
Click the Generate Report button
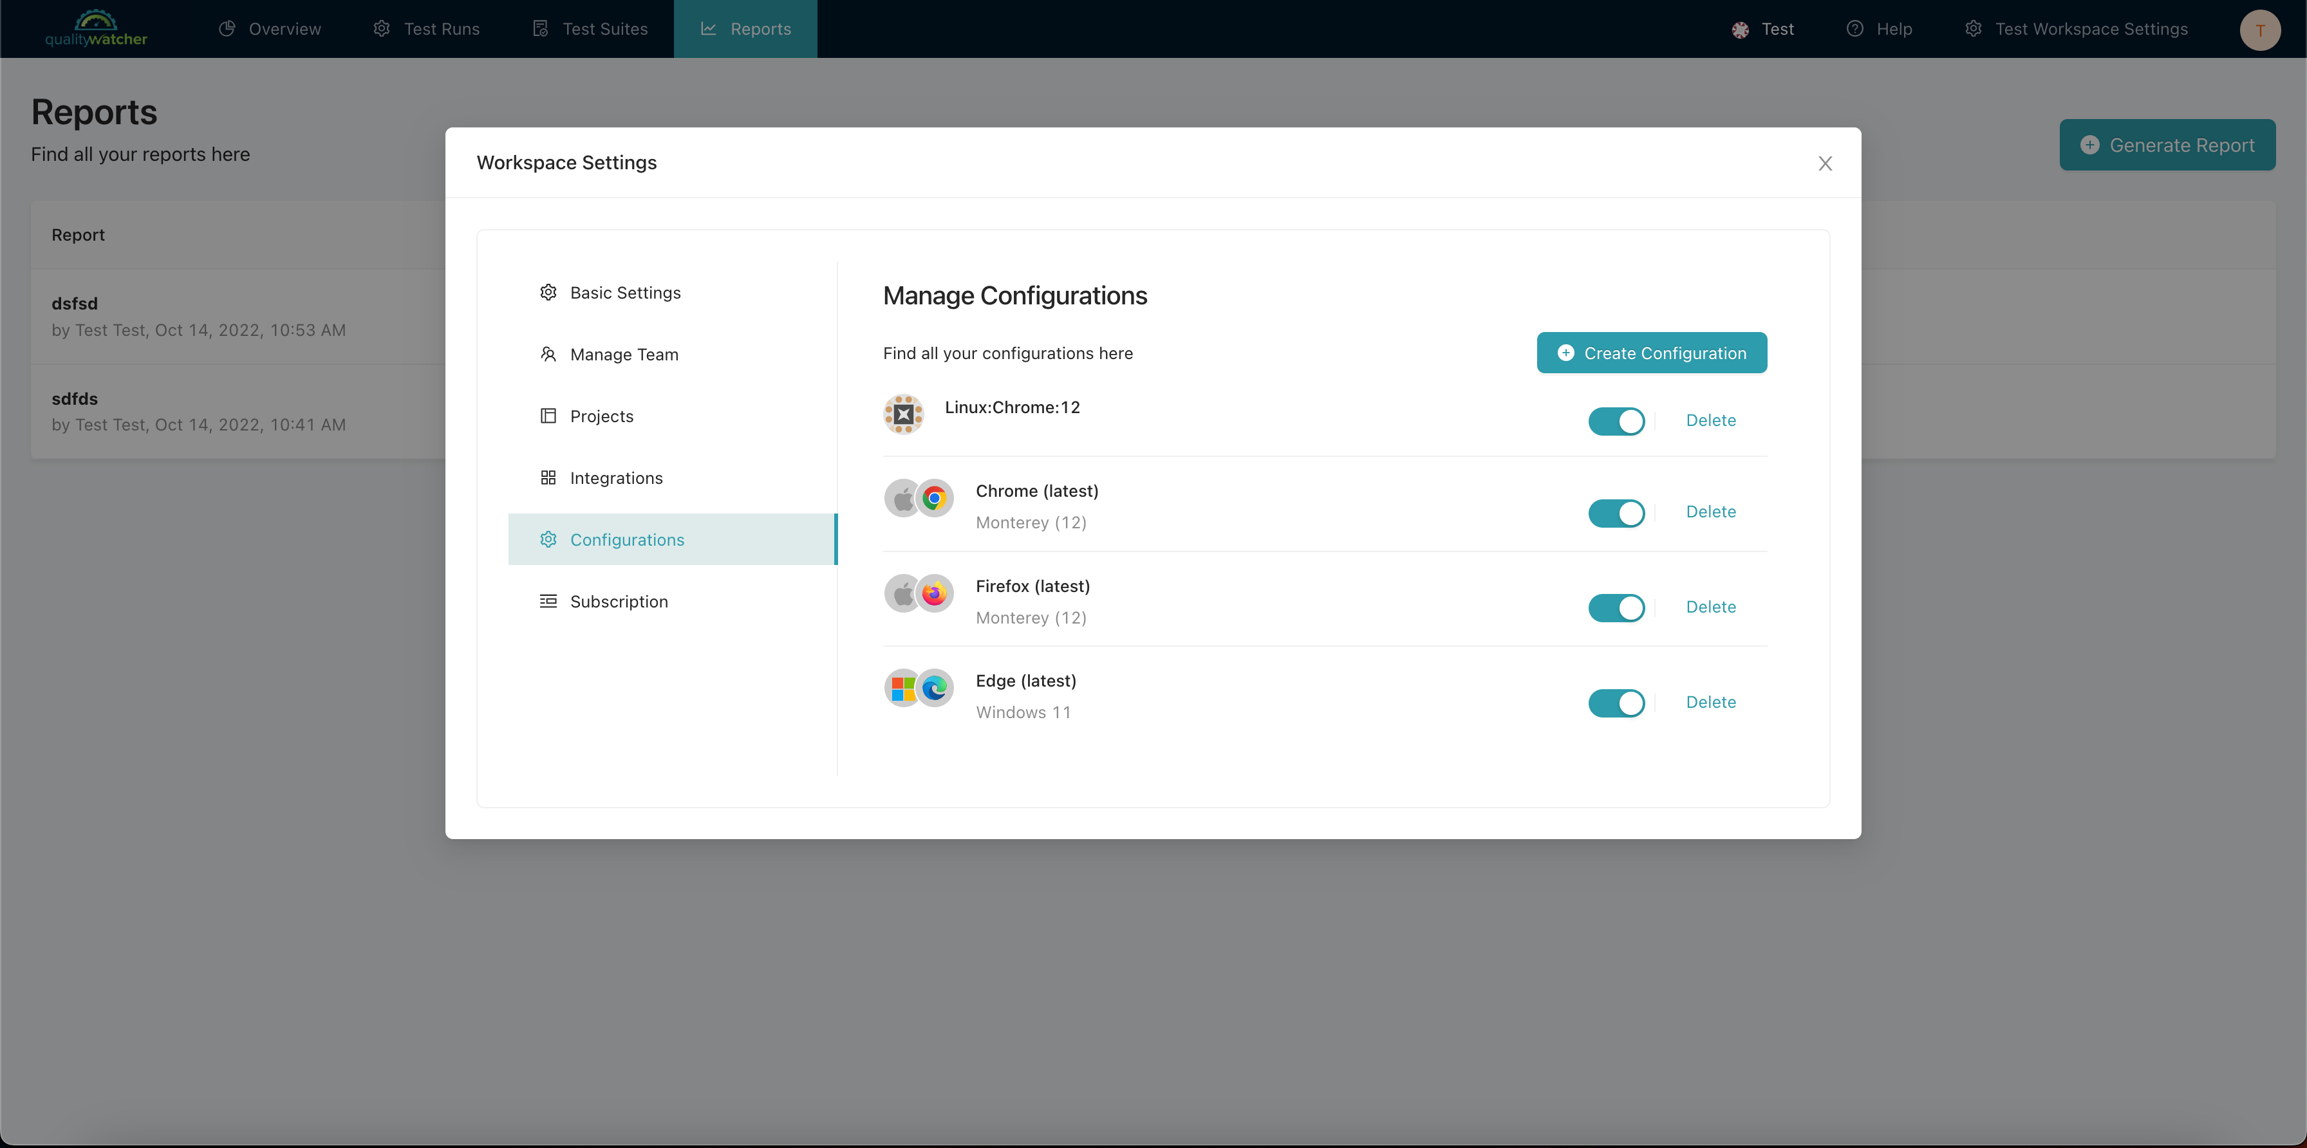[2167, 145]
